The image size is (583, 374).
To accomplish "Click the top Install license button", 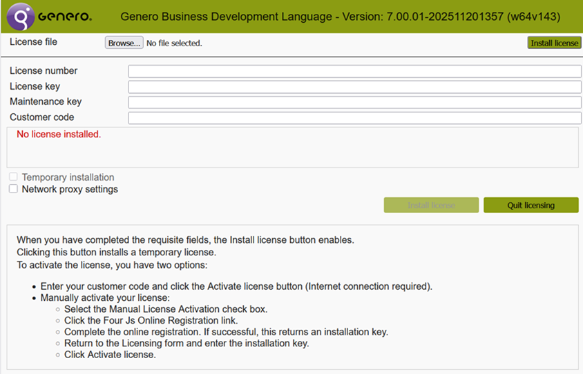I will tap(554, 43).
